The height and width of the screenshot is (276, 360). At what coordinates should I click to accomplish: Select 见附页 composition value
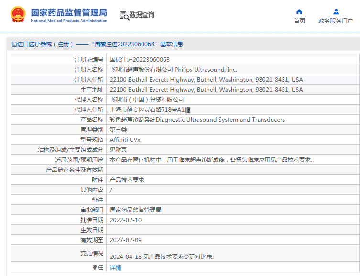pyautogui.click(x=118, y=150)
